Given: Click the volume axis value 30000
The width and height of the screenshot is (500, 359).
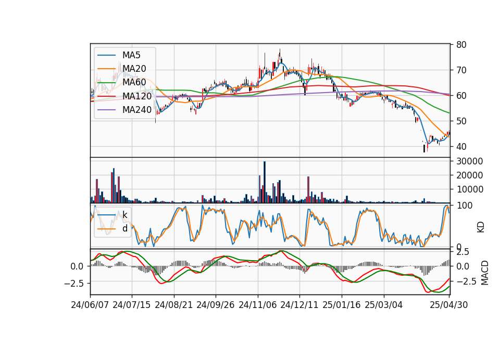Looking at the screenshot, I should pos(470,161).
